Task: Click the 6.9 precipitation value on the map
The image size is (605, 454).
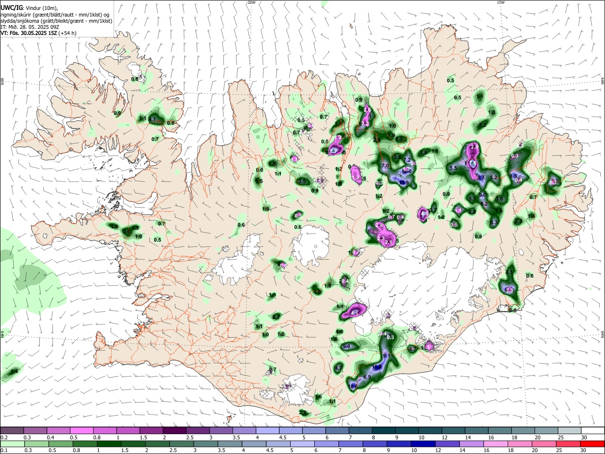Action: tap(367, 377)
